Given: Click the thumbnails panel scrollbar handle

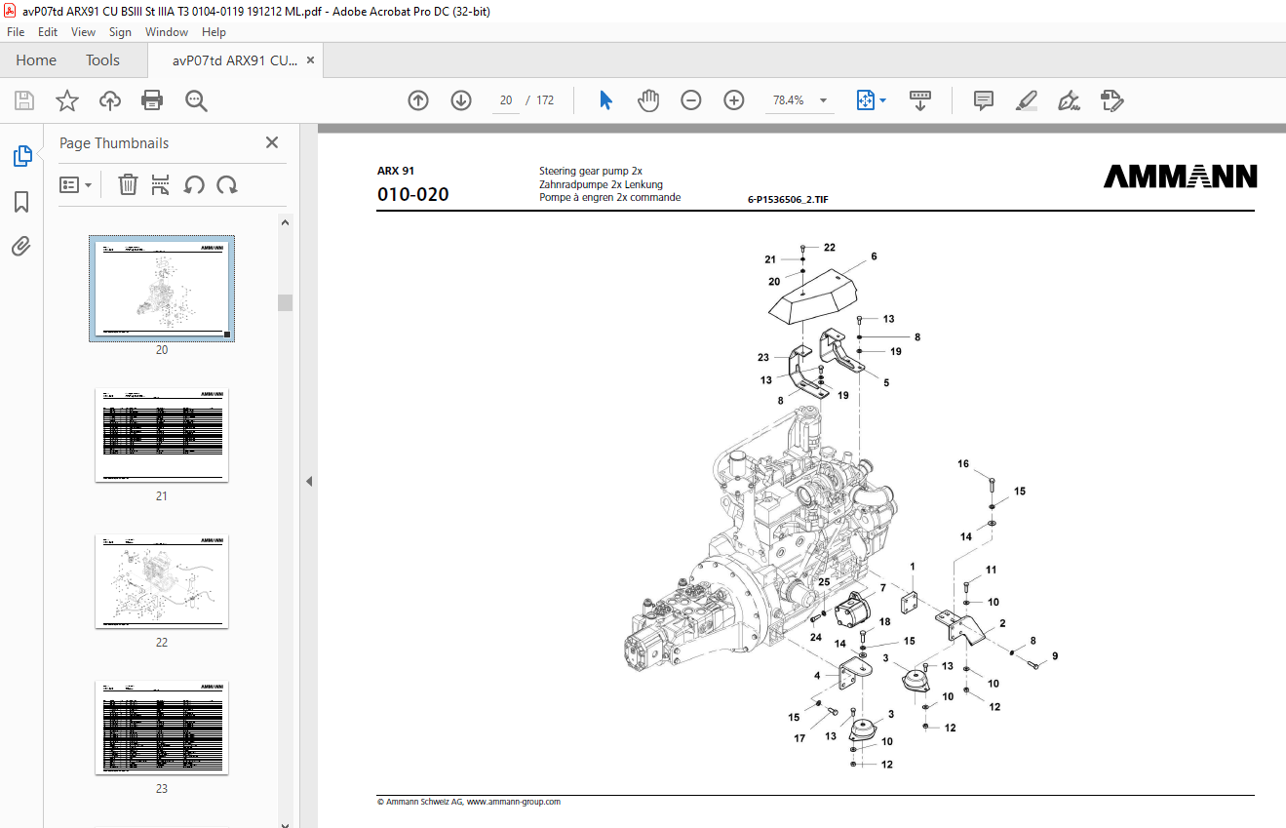Looking at the screenshot, I should pos(286,302).
